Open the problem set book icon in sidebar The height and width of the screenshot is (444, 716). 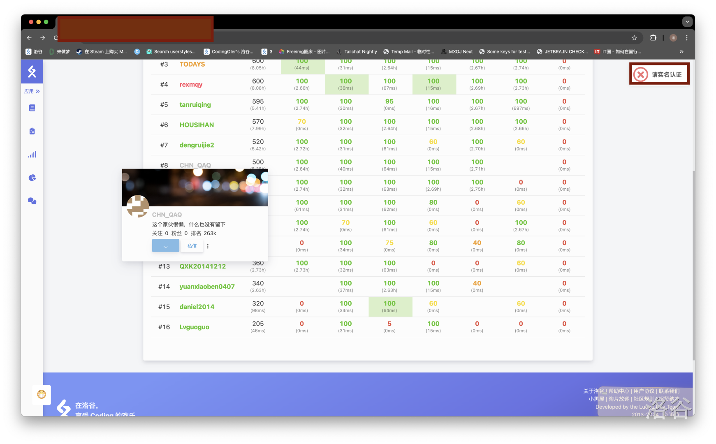(32, 108)
